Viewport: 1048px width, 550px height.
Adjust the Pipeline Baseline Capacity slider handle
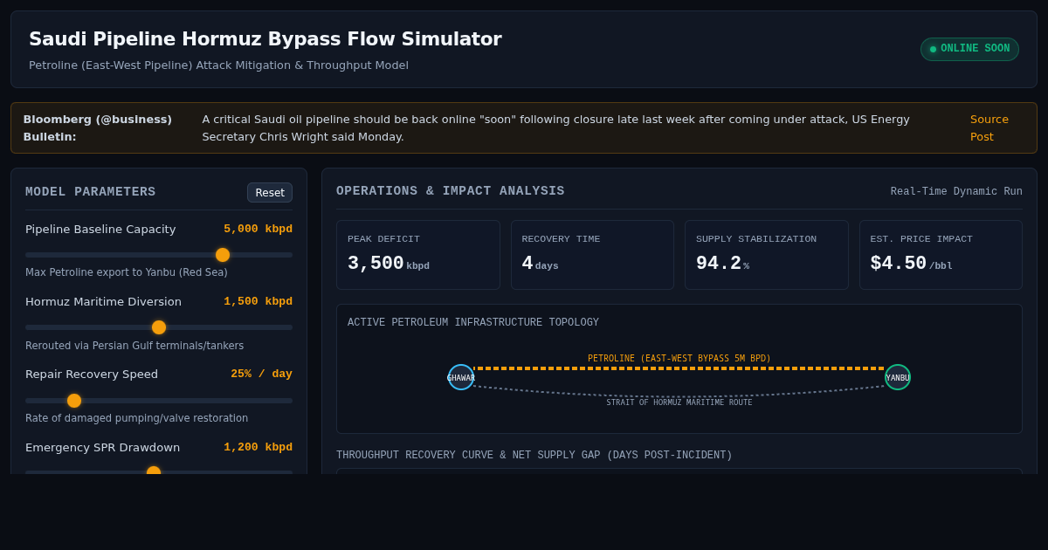coord(223,255)
